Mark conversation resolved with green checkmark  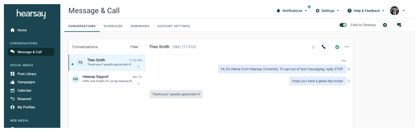click(337, 47)
